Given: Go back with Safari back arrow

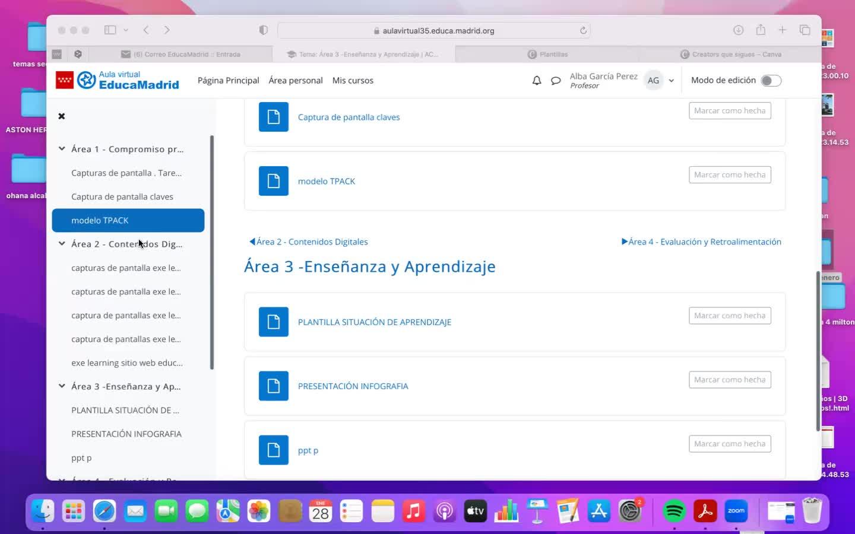Looking at the screenshot, I should (146, 30).
